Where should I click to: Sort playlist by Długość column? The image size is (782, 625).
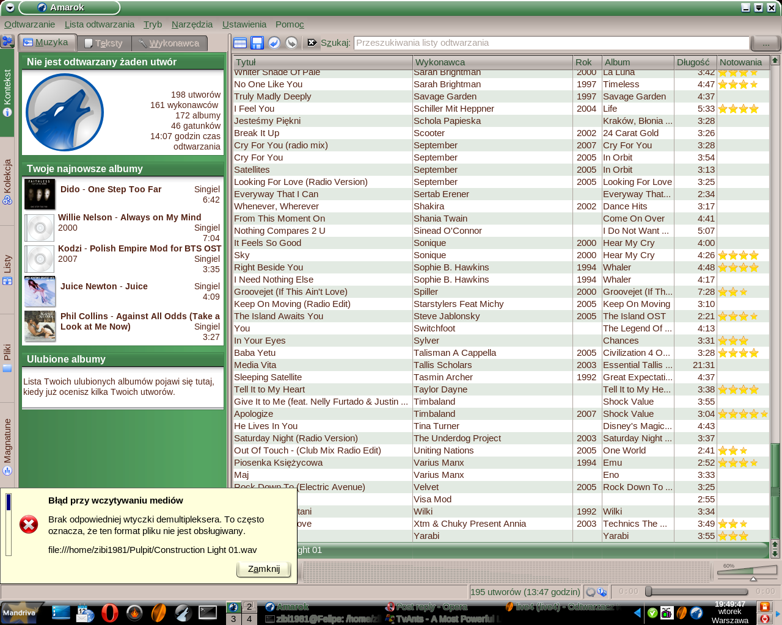tap(695, 62)
